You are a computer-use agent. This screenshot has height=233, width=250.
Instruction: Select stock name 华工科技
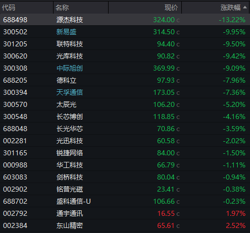coord(70,165)
